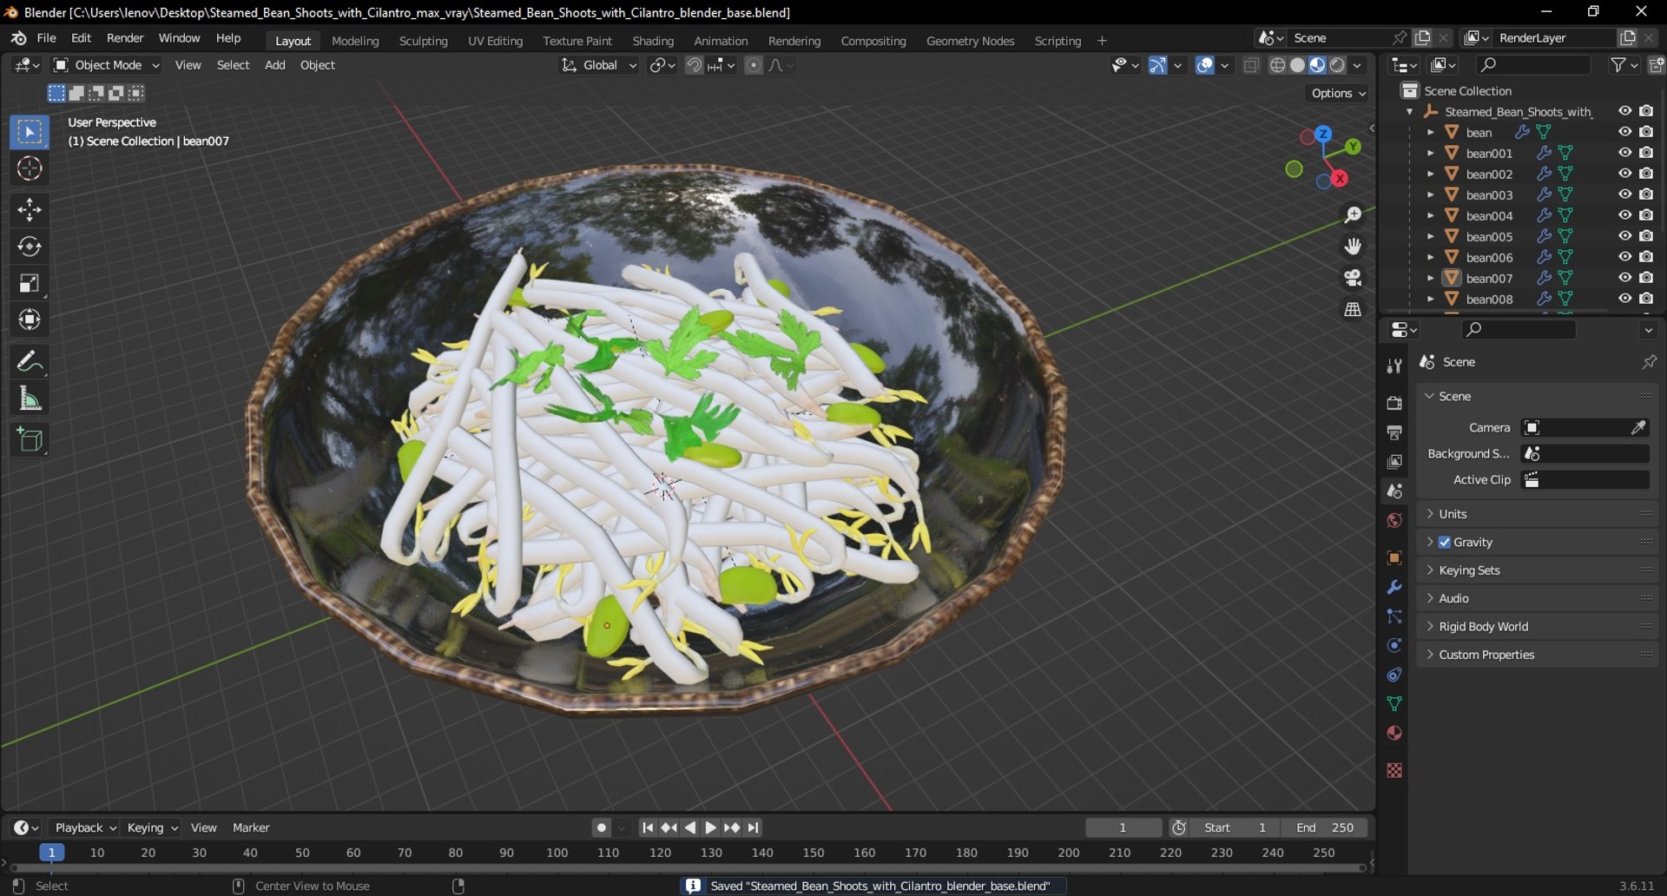
Task: Open the Material properties tab
Action: 1394,733
